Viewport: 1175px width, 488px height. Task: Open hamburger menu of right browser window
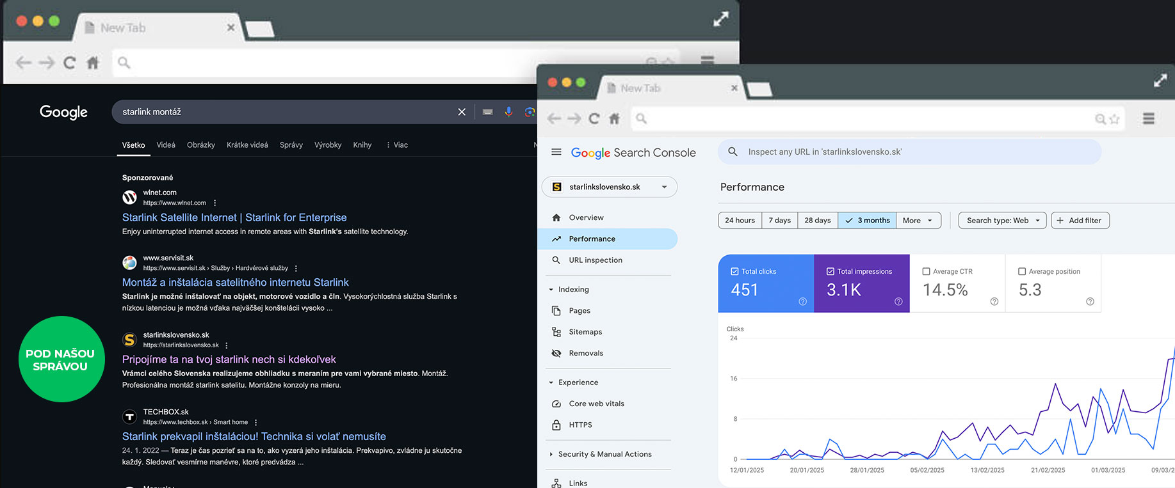click(x=1149, y=118)
